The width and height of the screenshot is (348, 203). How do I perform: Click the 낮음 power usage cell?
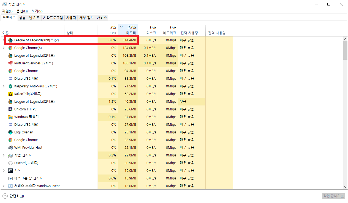point(192,102)
